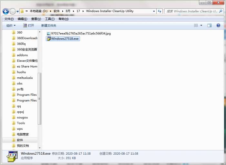Open the 编辑(E) menu
Image resolution: width=226 pixels, height=165 pixels.
[x=22, y=19]
